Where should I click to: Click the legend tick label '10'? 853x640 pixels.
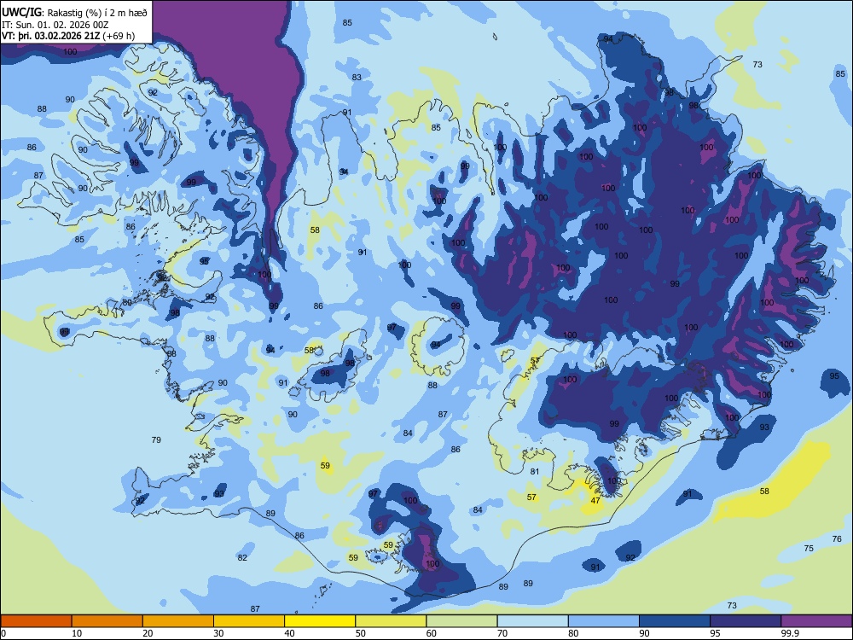pos(77,633)
